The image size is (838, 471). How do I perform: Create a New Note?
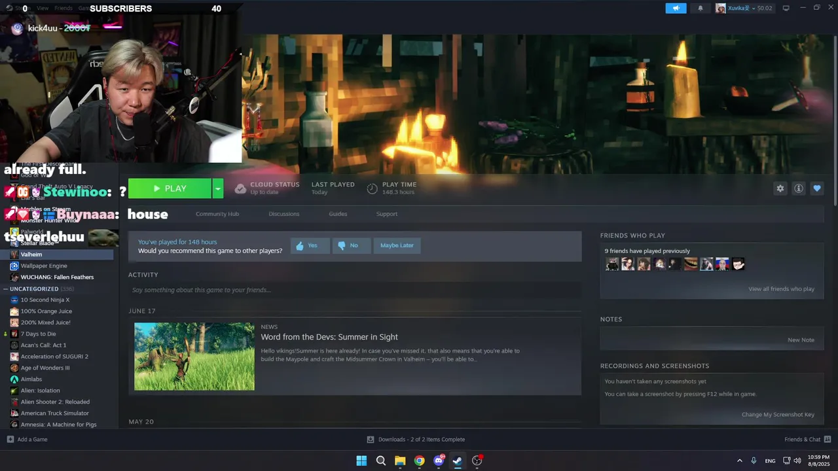pos(801,340)
